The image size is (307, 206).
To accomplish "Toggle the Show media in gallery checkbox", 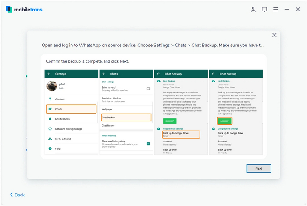I will [x=148, y=143].
